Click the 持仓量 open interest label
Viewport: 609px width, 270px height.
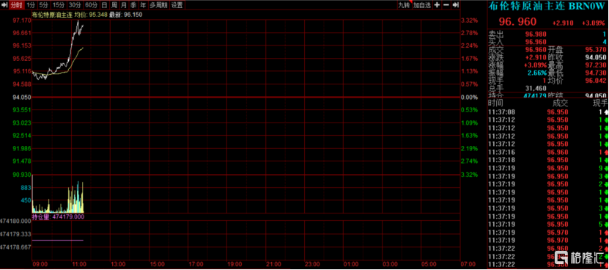click(41, 216)
